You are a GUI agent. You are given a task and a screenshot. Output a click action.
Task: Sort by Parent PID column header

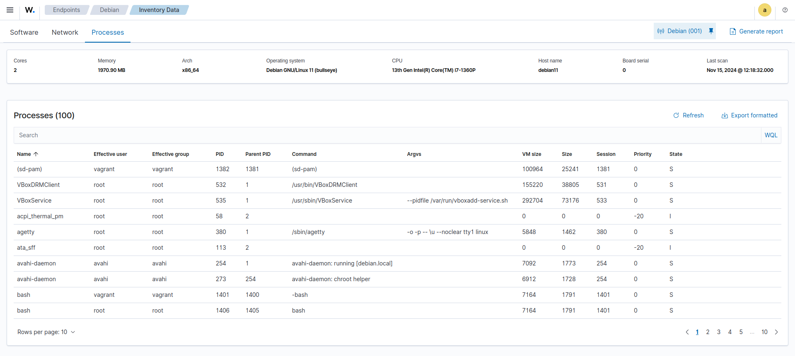coord(258,154)
